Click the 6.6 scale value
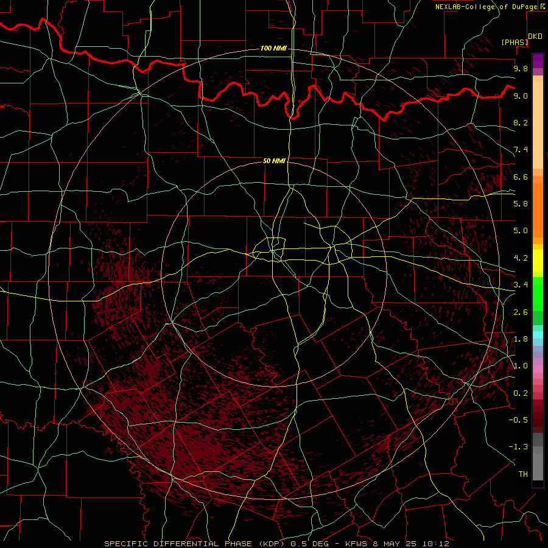The width and height of the screenshot is (548, 548). (x=521, y=177)
